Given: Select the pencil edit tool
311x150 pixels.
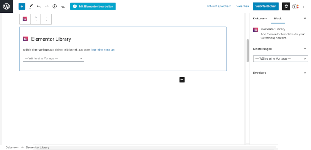Looking at the screenshot, I should pyautogui.click(x=31, y=6).
